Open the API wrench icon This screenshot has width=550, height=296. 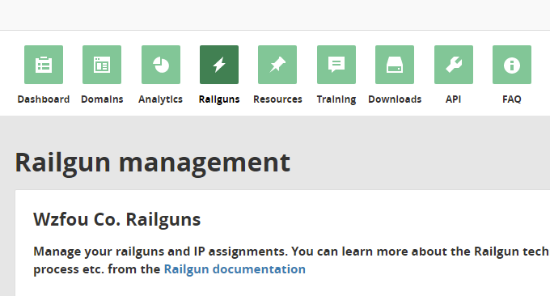pos(454,65)
